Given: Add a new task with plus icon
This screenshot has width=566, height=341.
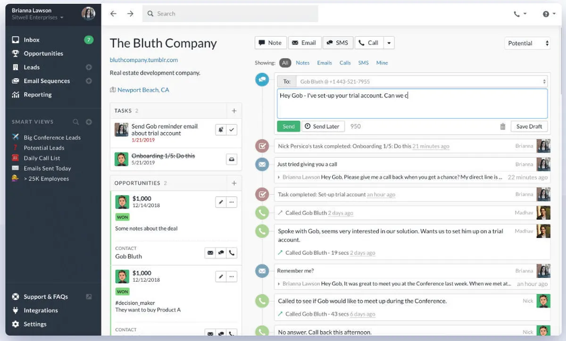Looking at the screenshot, I should tap(234, 111).
